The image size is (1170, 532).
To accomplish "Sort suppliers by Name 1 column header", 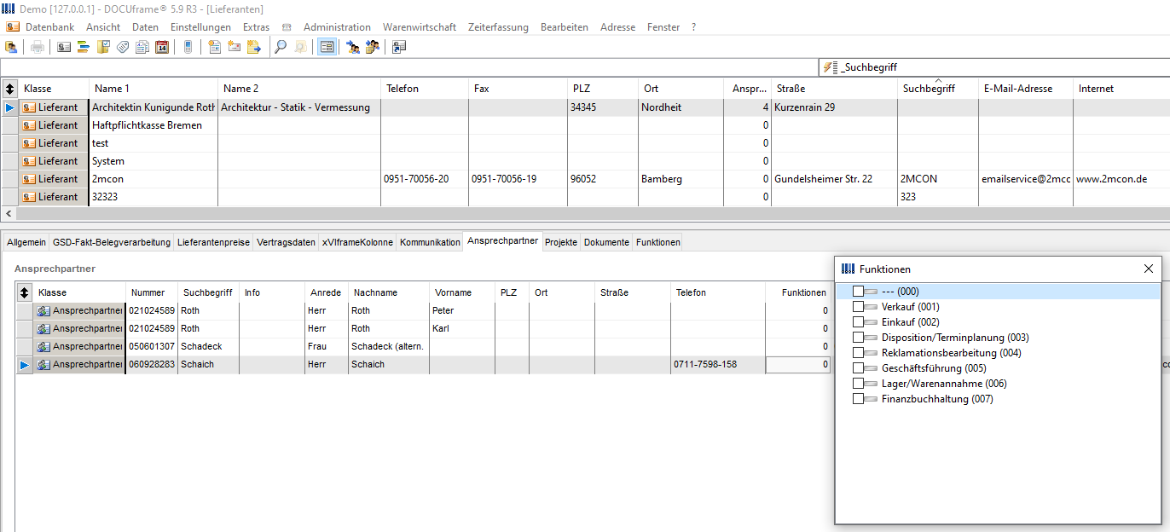I will click(x=153, y=89).
